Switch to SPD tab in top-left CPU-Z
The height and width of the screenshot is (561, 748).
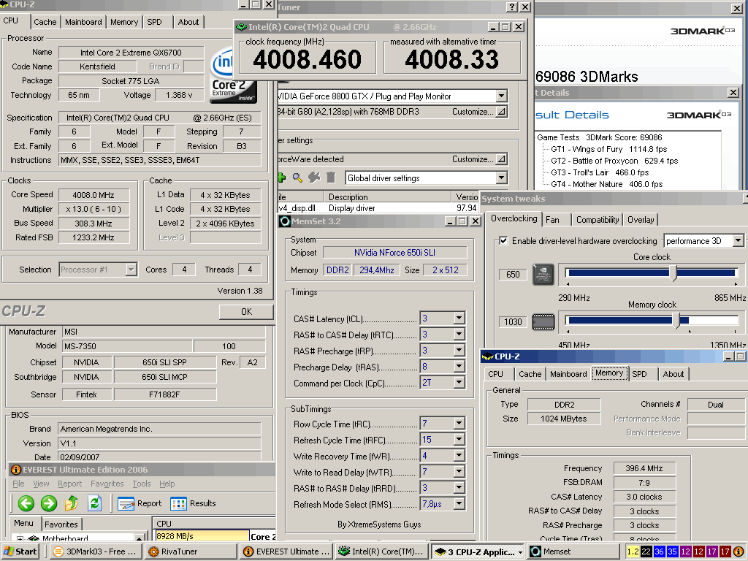(154, 22)
